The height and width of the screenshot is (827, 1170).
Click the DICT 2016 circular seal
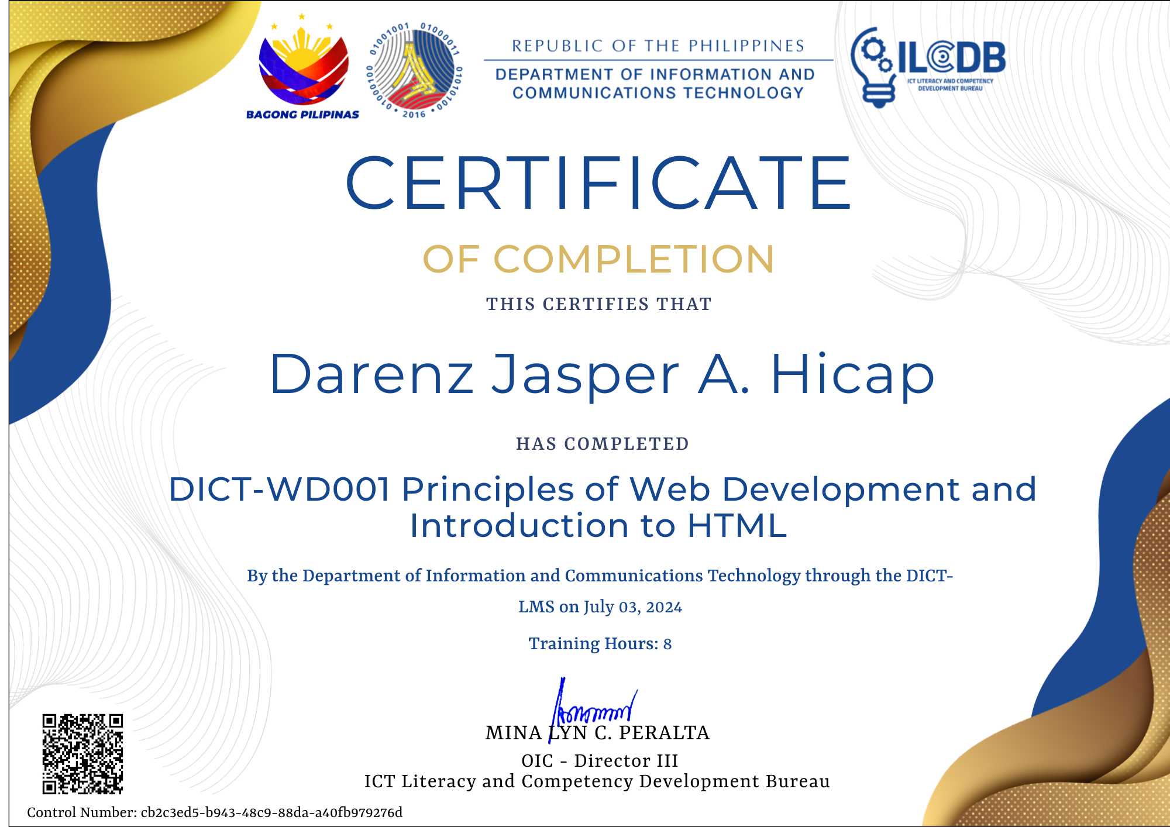pos(414,70)
